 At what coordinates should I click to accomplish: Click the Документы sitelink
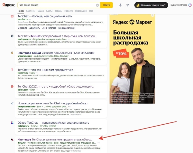tap(35, 28)
